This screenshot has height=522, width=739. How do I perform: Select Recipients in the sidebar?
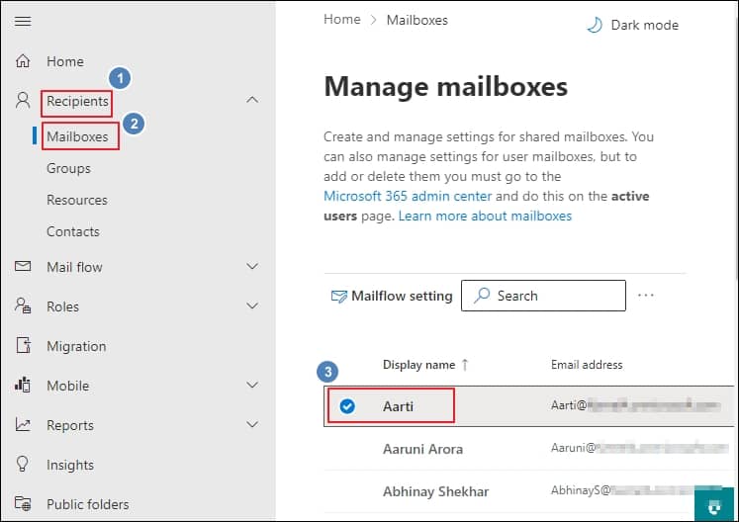[x=77, y=101]
